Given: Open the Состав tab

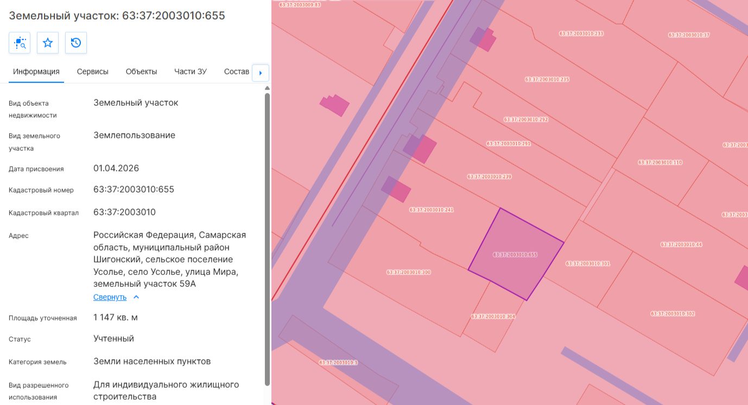Looking at the screenshot, I should coord(237,72).
